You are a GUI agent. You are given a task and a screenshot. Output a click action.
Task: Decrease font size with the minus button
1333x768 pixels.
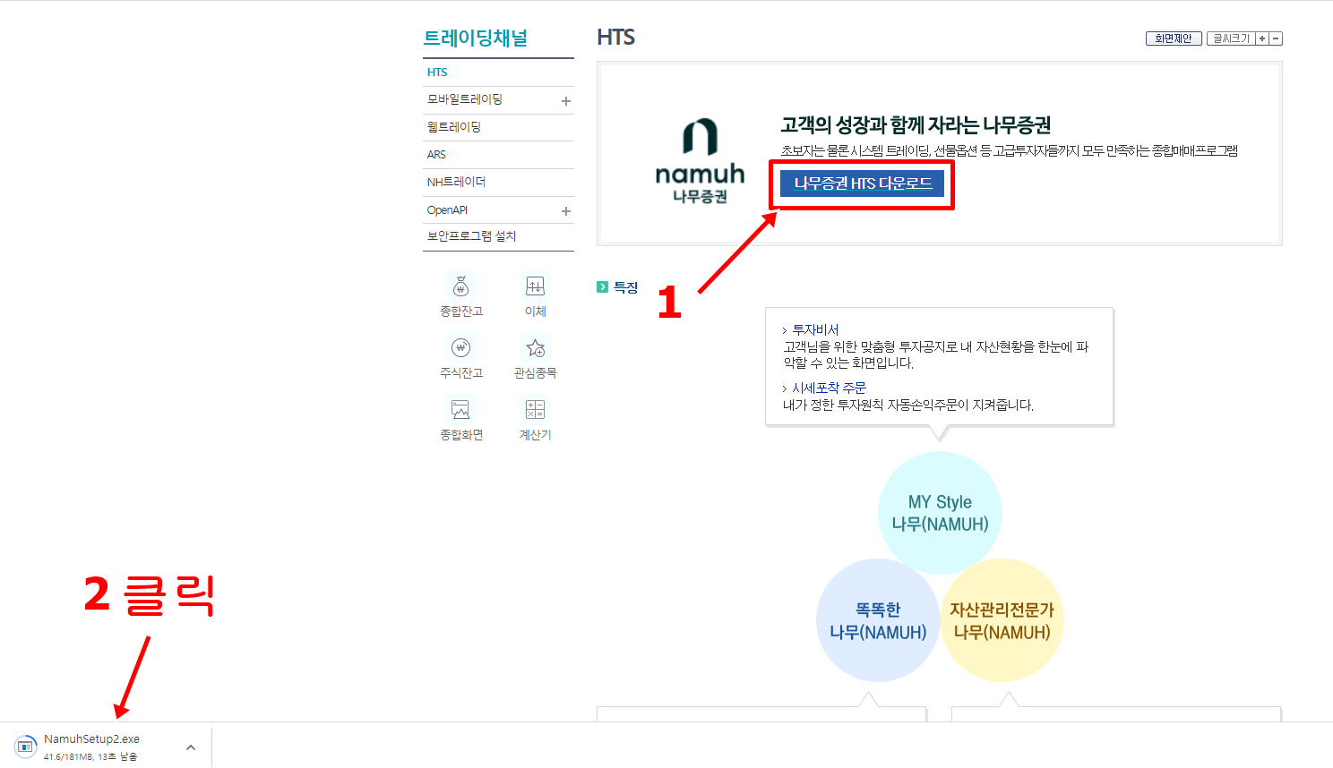(1276, 38)
